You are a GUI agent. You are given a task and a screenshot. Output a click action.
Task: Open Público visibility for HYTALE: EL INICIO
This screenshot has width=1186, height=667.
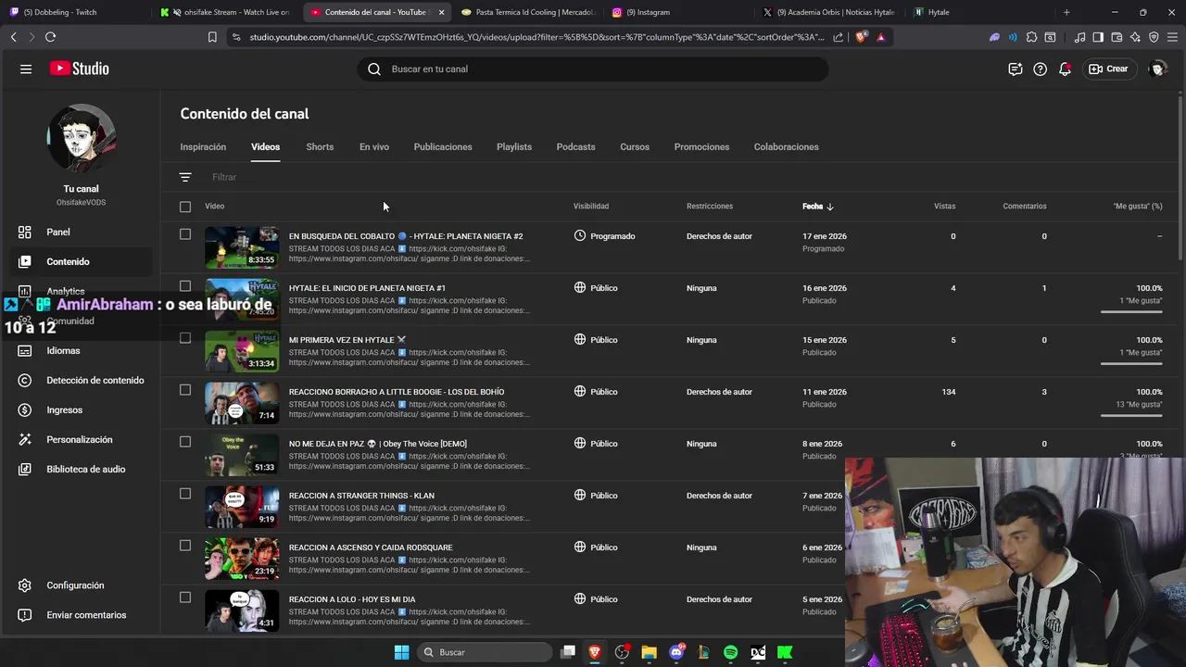(x=596, y=288)
